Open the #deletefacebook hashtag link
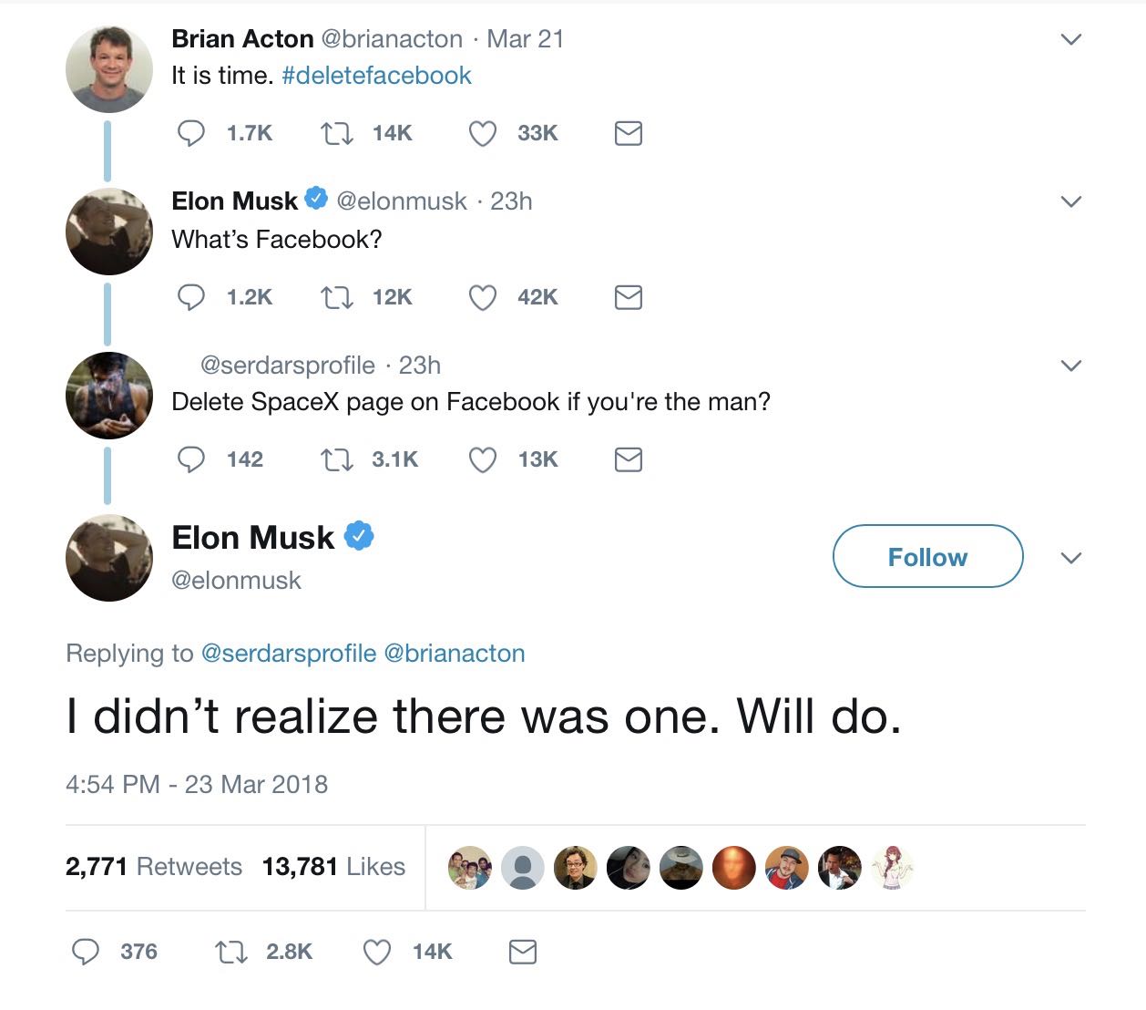Viewport: 1146px width, 1010px height. click(x=376, y=76)
